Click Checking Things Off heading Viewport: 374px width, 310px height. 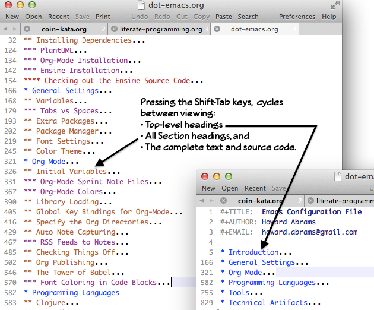click(76, 252)
